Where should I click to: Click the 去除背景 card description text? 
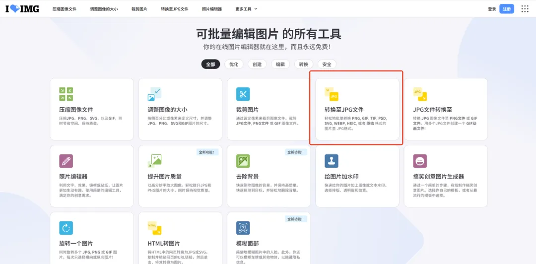(x=268, y=188)
